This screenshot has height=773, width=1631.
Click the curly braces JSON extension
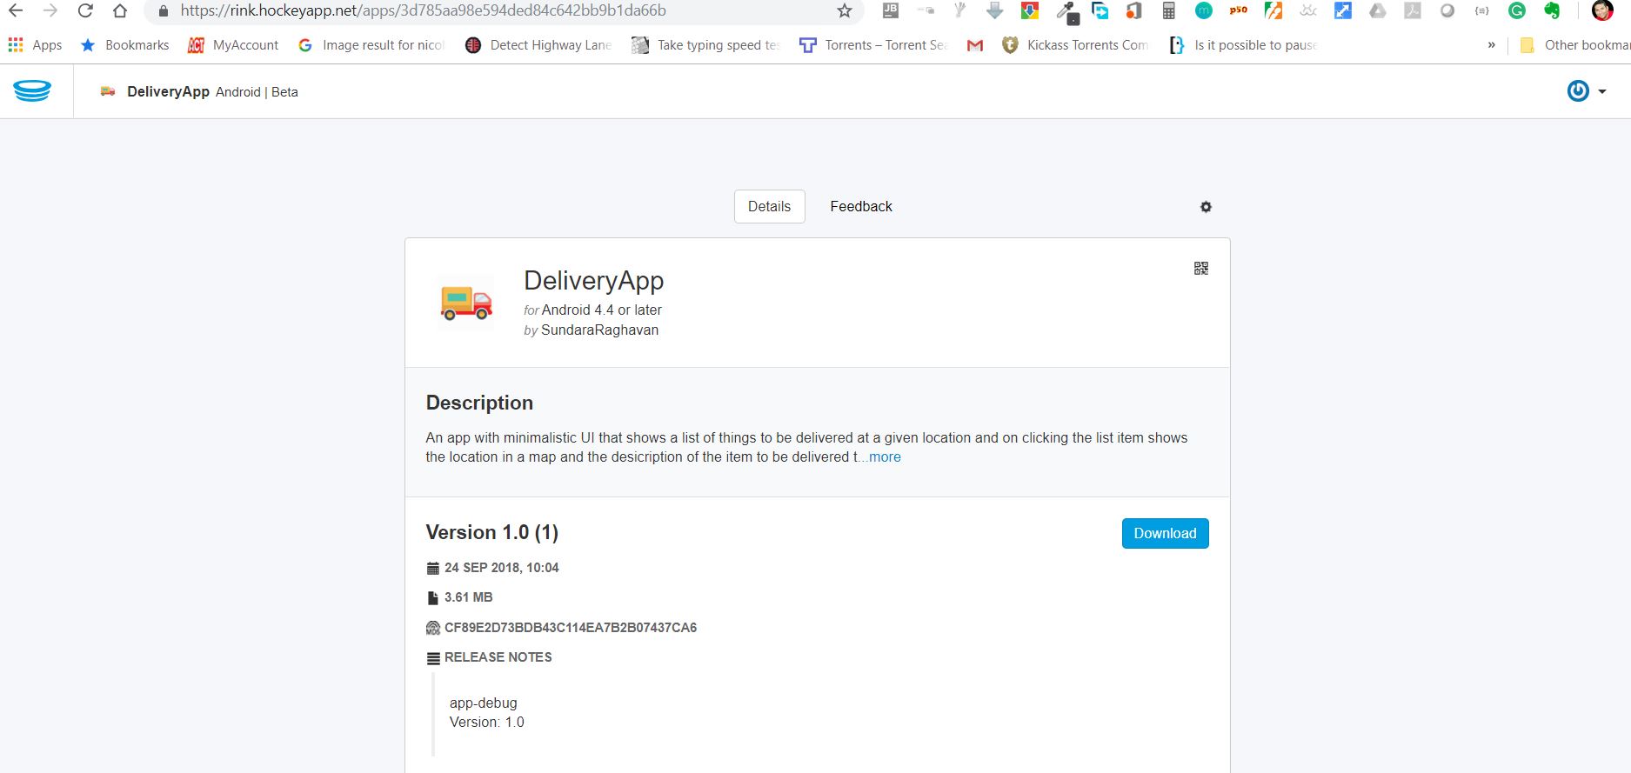1482,10
